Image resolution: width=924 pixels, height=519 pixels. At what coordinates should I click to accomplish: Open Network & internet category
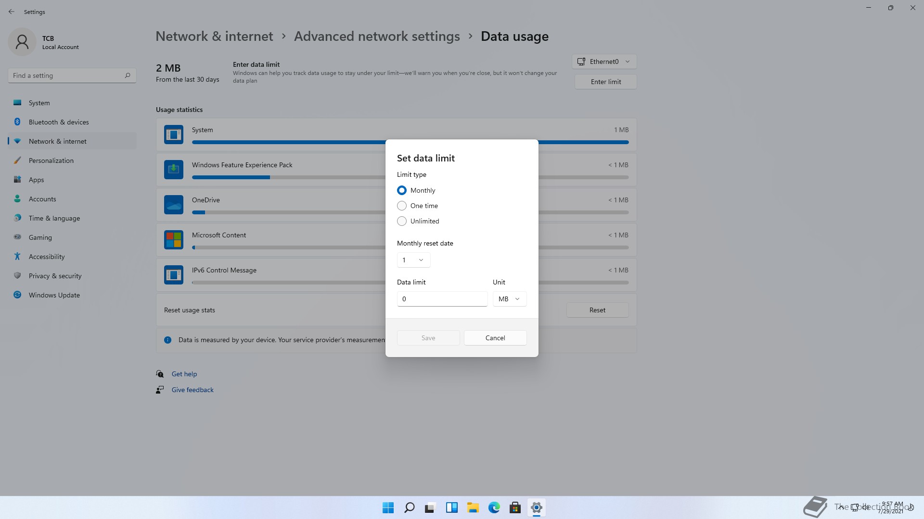pyautogui.click(x=72, y=141)
